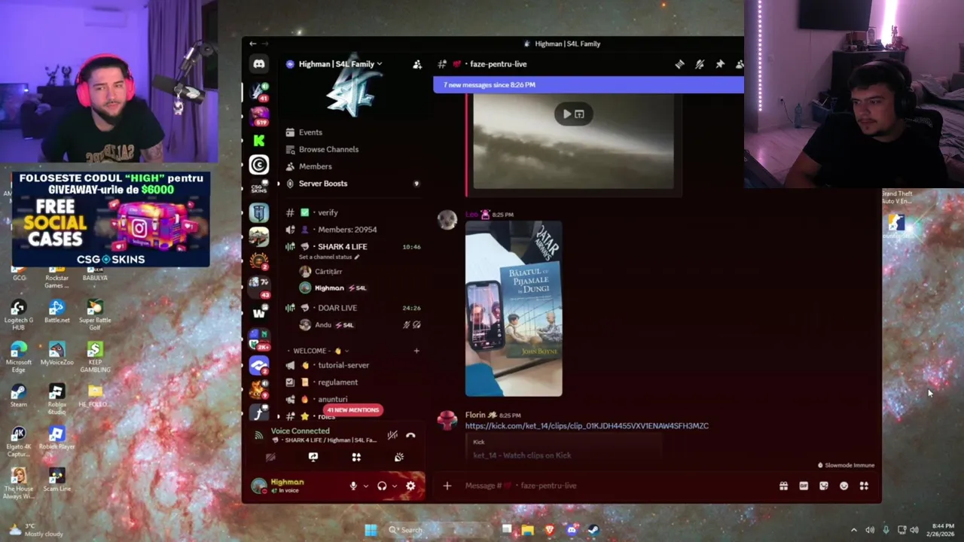Expand the roles channel arrow
The width and height of the screenshot is (964, 542).
click(x=279, y=416)
